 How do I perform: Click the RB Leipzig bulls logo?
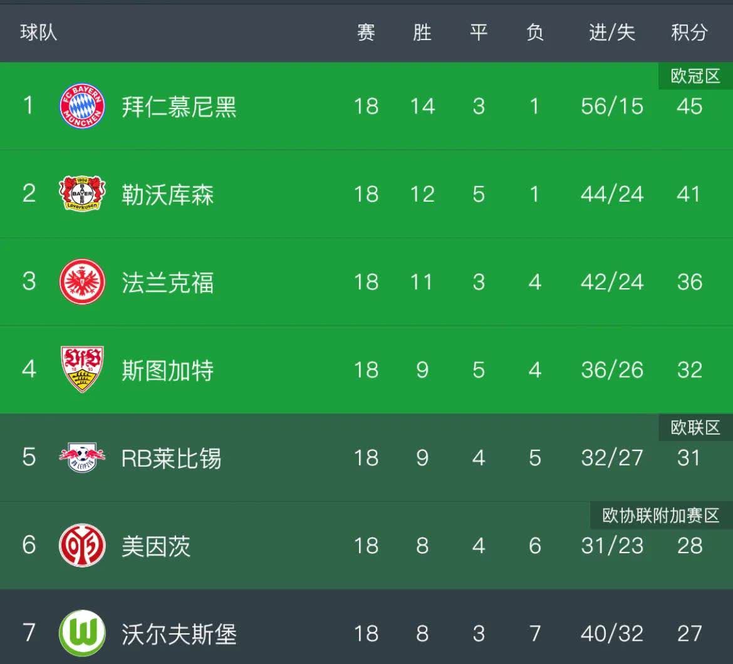(x=82, y=457)
